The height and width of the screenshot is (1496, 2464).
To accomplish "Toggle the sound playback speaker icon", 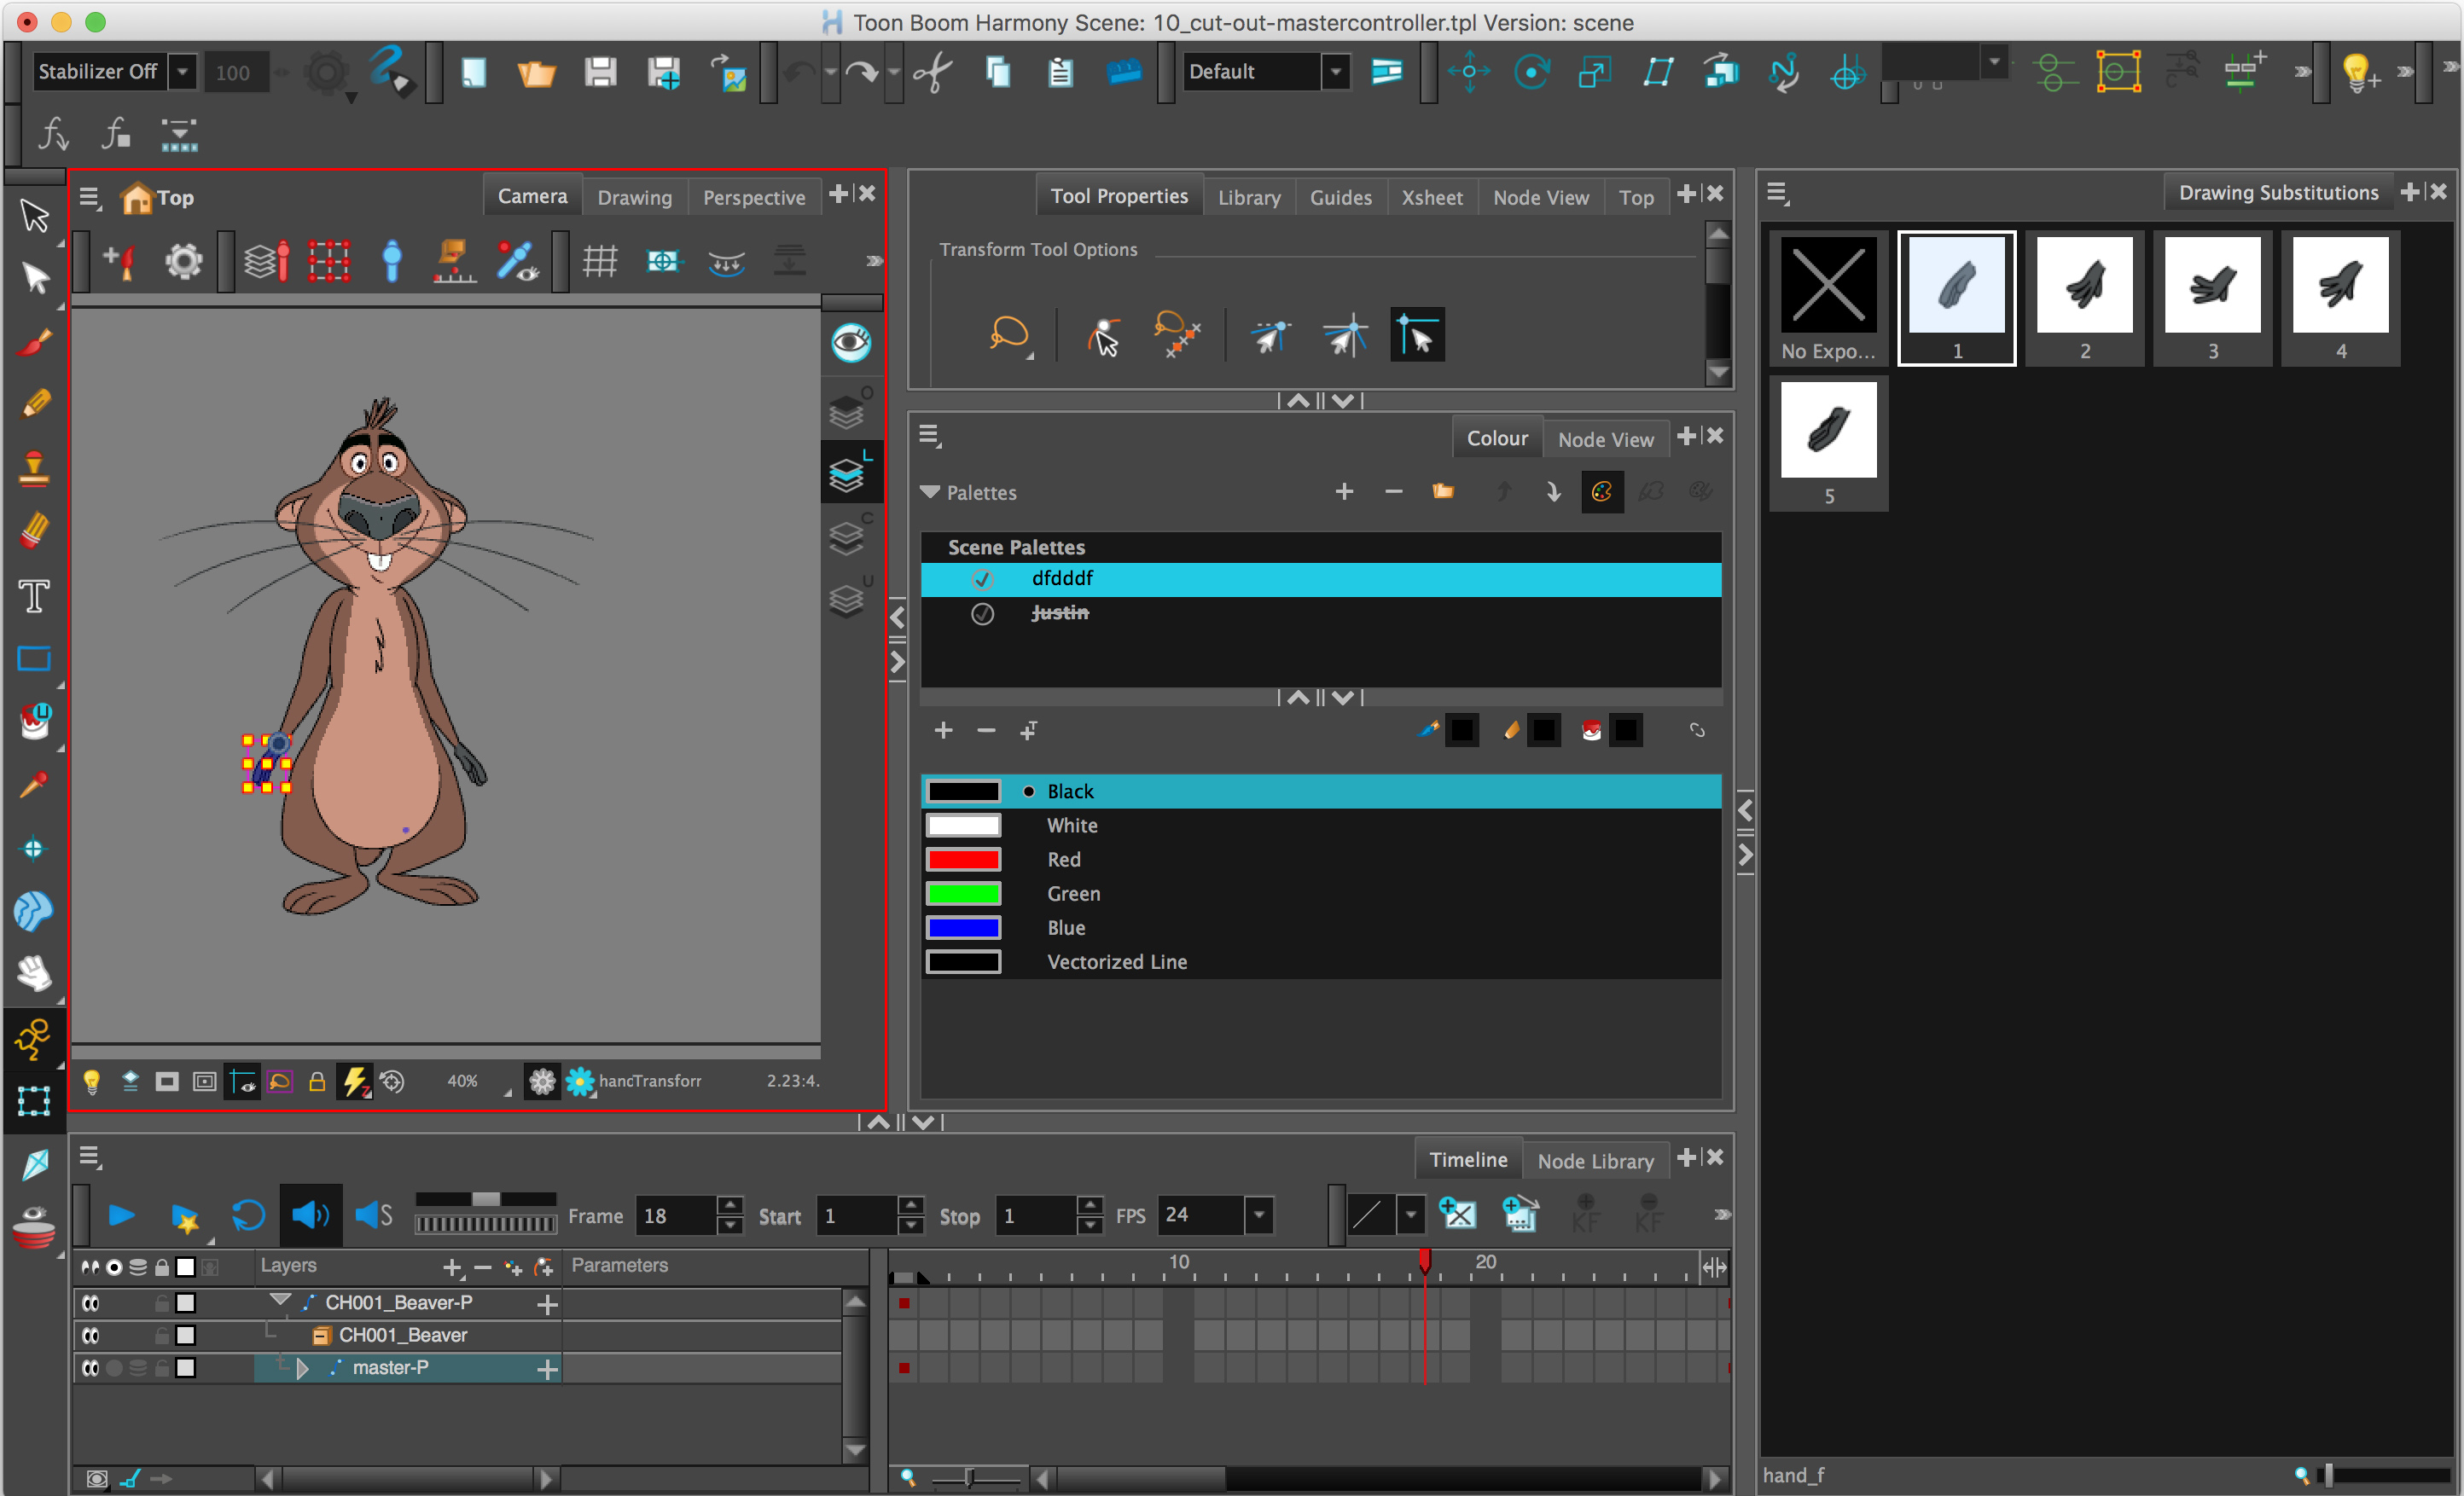I will coord(310,1215).
